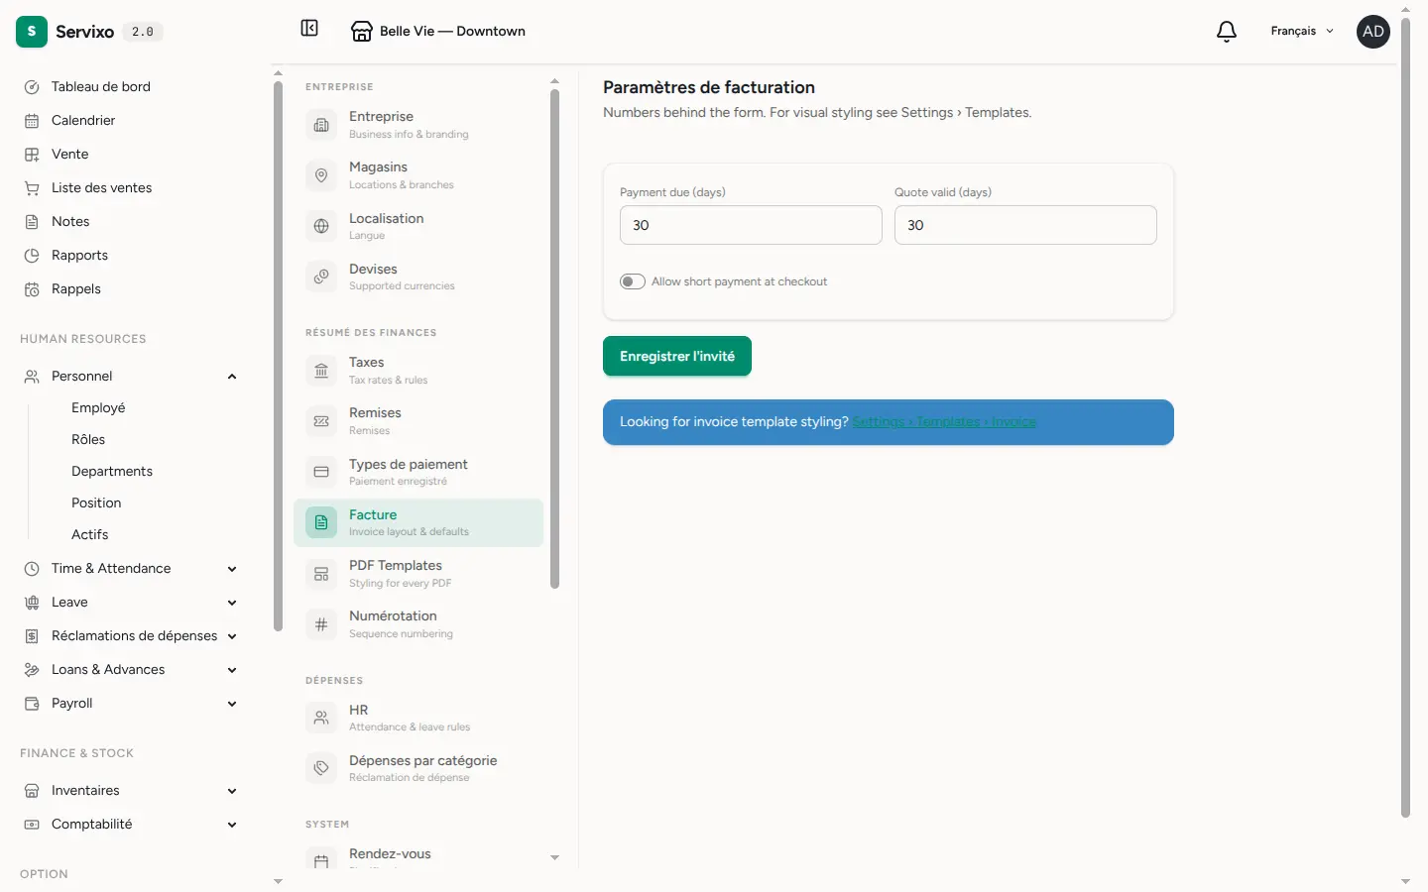This screenshot has height=892, width=1428.
Task: Open the Français language dropdown
Action: coord(1302,32)
